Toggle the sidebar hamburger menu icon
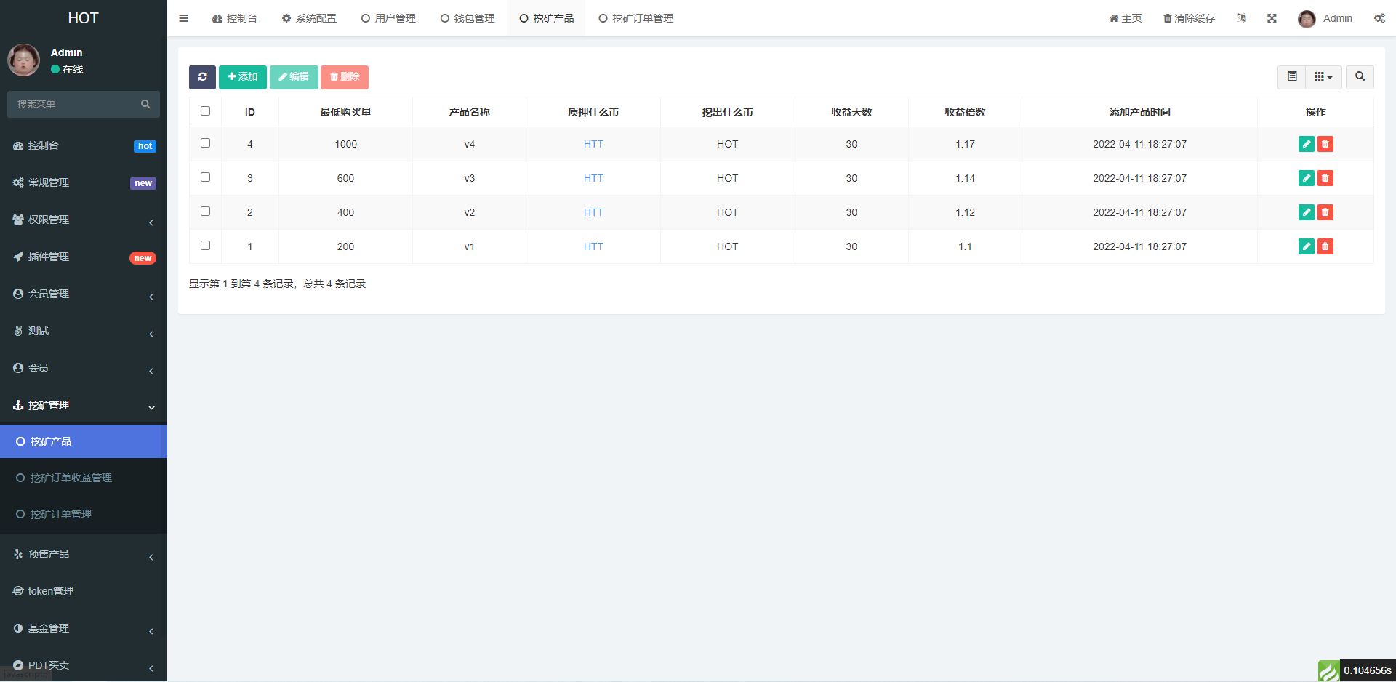1396x682 pixels. click(x=184, y=18)
